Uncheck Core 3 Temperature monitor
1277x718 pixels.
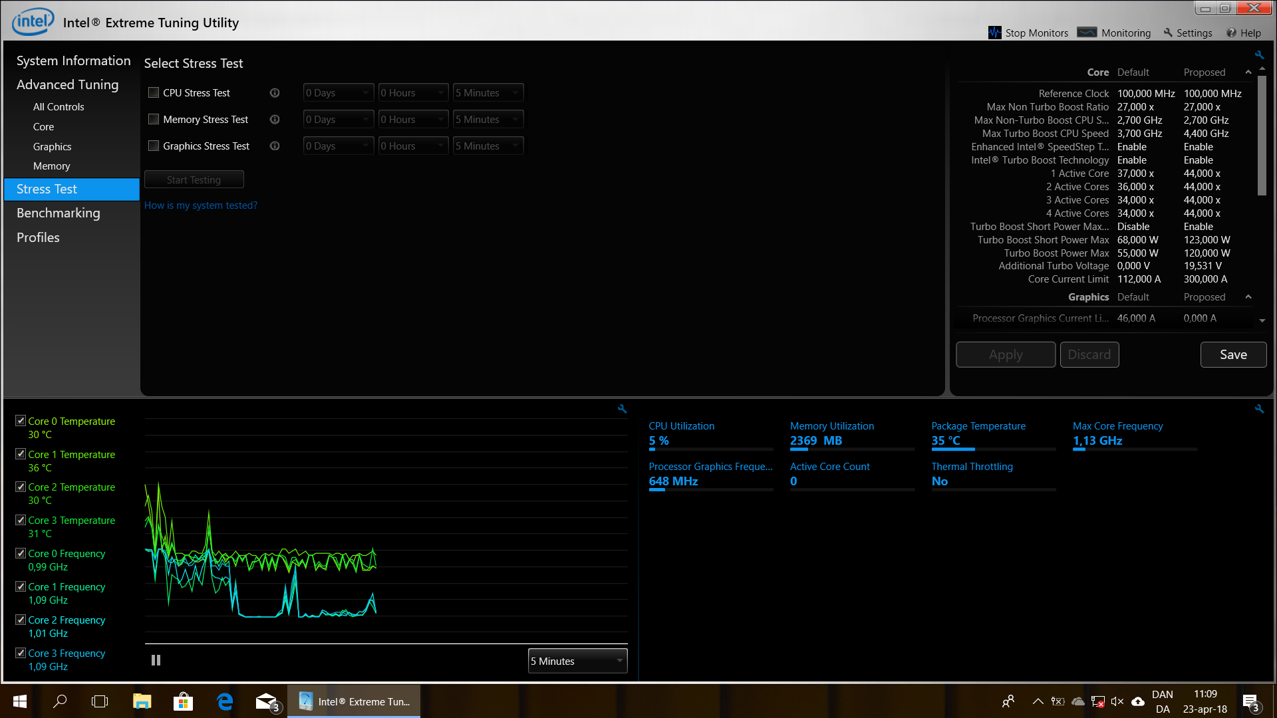[21, 520]
